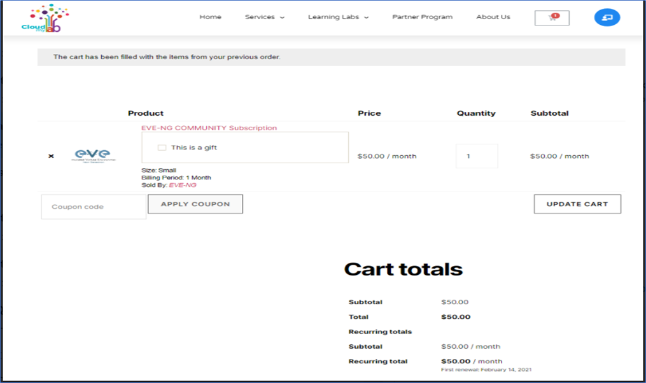Remove EVE-NG item with the X icon
The image size is (646, 383).
(x=51, y=156)
